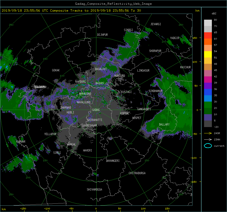Pick the bright green 20-30 dBZ swatch

pyautogui.click(x=208, y=105)
